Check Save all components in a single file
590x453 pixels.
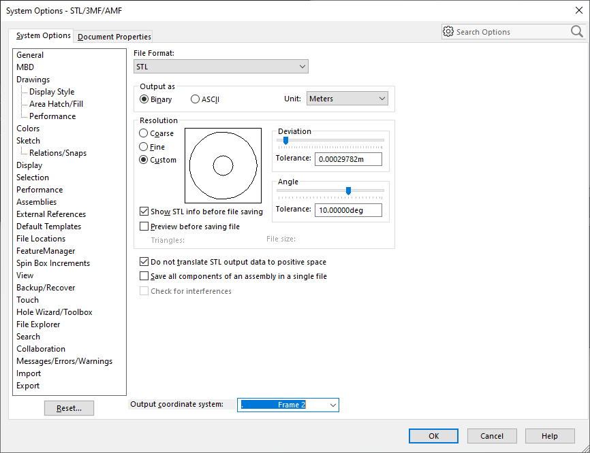point(144,276)
